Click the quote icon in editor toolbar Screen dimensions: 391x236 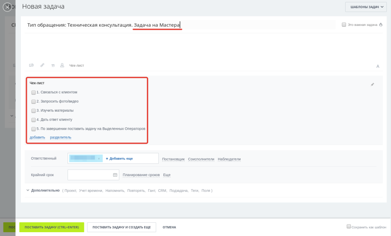[x=53, y=66]
